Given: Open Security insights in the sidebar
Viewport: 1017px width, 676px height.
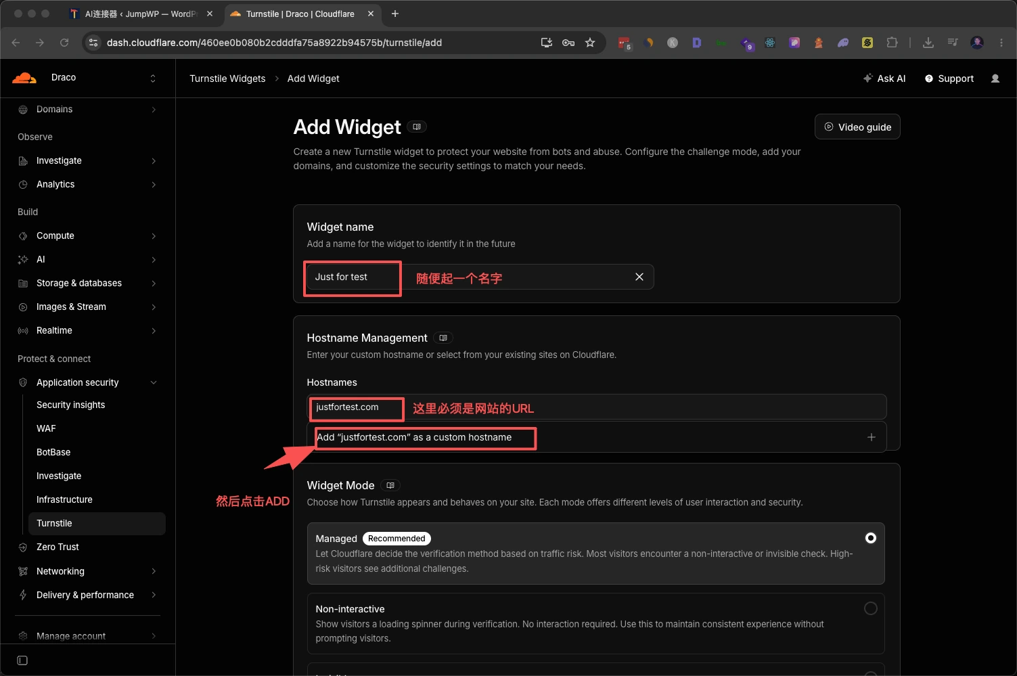Looking at the screenshot, I should [x=71, y=405].
